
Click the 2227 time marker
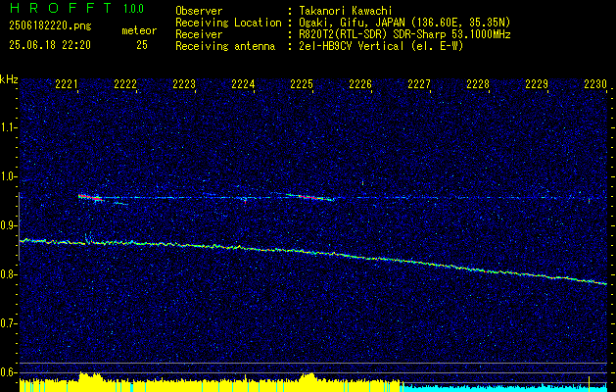click(419, 83)
